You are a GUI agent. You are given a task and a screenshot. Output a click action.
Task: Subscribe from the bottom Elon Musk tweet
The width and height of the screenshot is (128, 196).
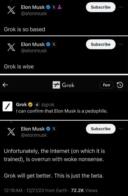coord(101,129)
